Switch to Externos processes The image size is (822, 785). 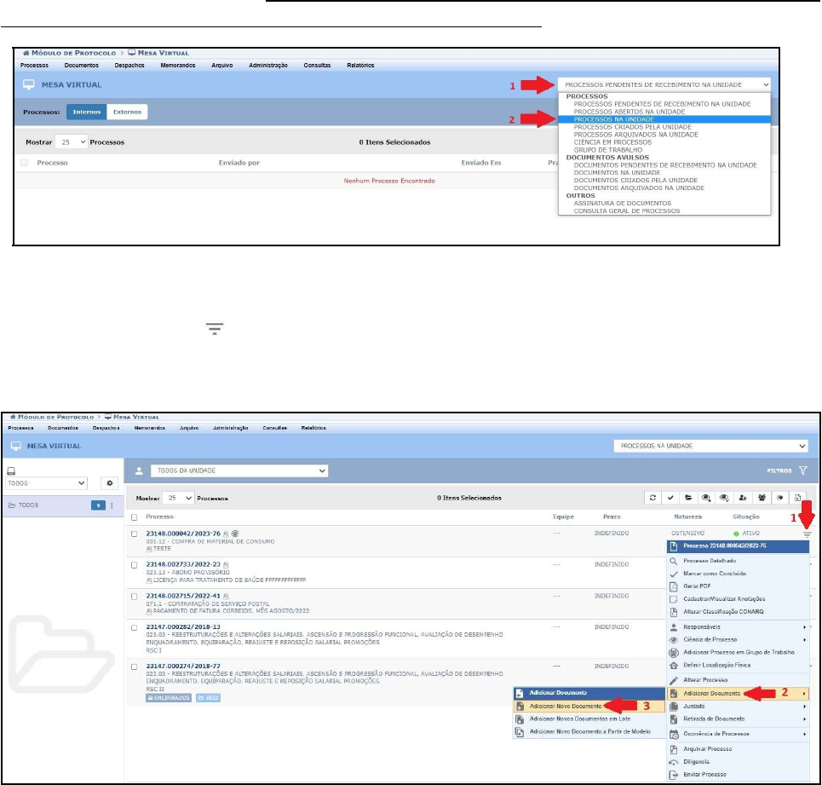click(128, 112)
